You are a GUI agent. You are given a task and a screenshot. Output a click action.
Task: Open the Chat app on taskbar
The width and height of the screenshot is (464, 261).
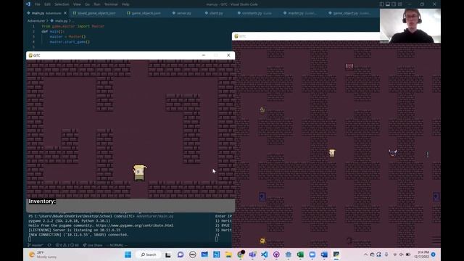181,254
